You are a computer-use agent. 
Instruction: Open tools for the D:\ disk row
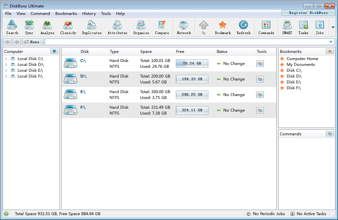[260, 79]
